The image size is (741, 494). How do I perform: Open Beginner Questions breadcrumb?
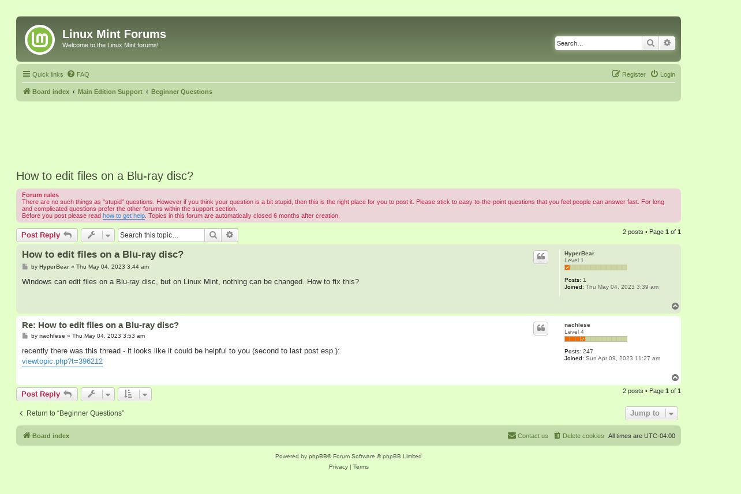182,92
